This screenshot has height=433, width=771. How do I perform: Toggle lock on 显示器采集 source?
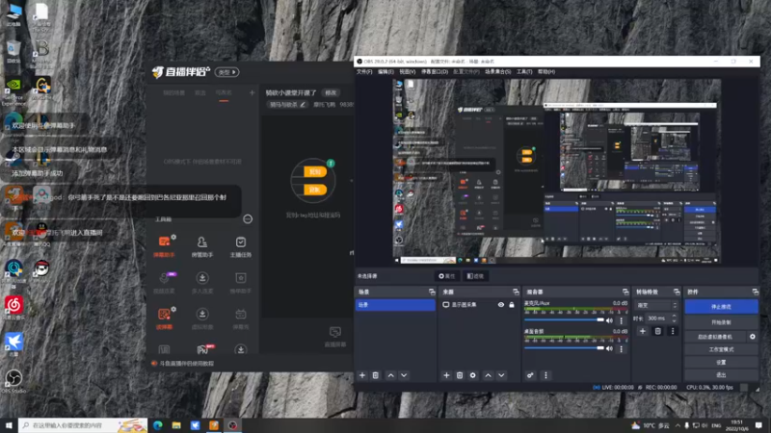tap(512, 305)
